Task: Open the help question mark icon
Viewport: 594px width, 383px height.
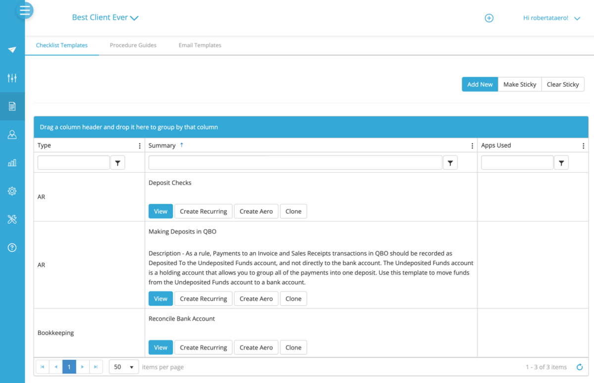Action: pyautogui.click(x=12, y=247)
